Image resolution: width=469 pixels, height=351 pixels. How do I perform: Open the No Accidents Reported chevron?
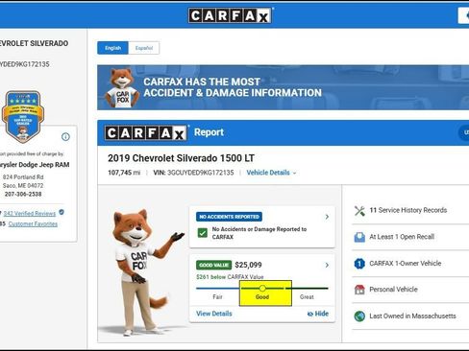[327, 217]
